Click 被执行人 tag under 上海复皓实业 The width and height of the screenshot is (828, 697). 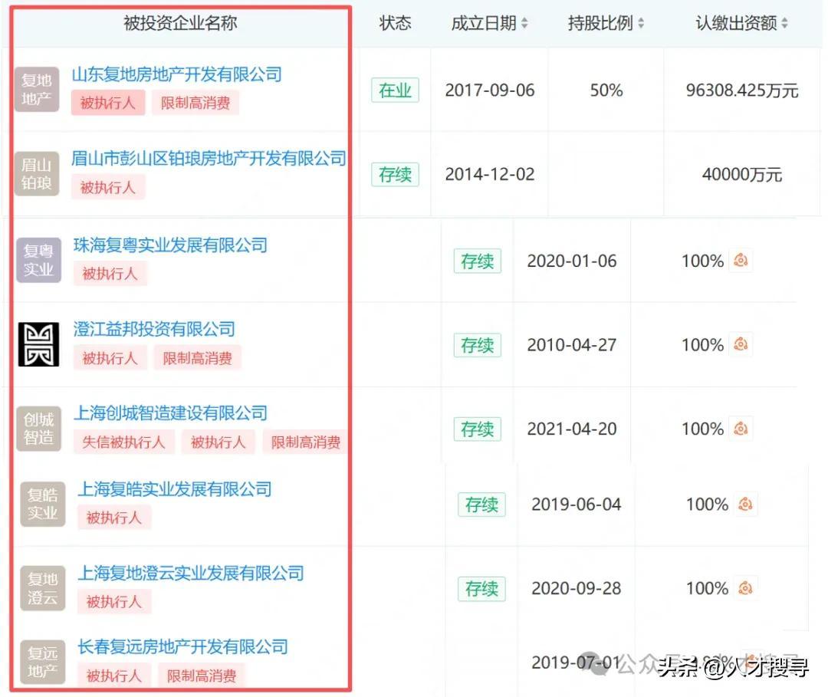[x=114, y=518]
